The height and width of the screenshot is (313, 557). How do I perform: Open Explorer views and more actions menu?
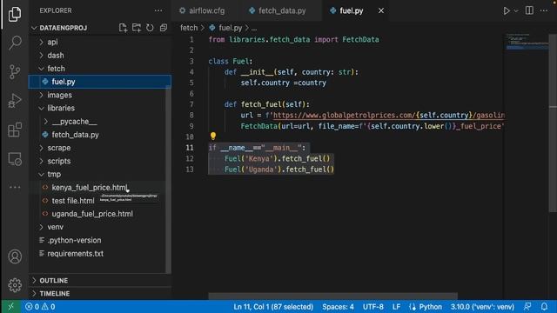tap(158, 10)
